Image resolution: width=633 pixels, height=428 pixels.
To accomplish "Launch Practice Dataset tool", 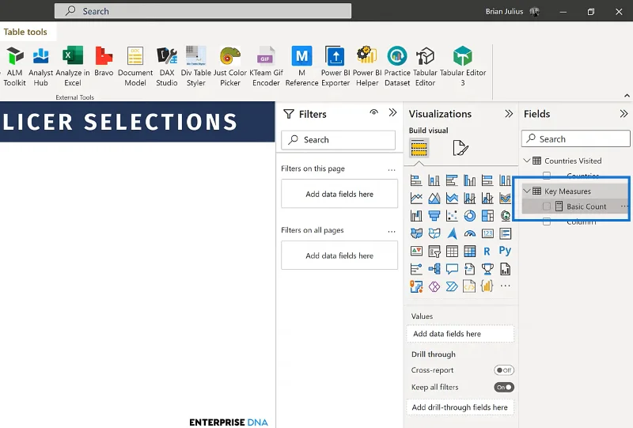I will pyautogui.click(x=397, y=66).
